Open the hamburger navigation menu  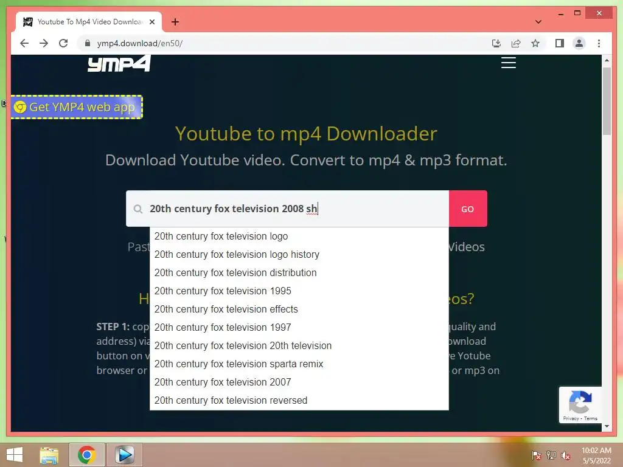(x=508, y=63)
